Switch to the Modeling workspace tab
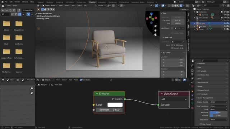 tap(50, 2)
